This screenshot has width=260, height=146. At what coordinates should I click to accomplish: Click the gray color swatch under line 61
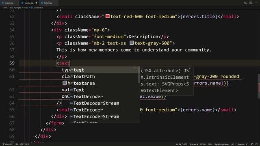tap(65, 83)
